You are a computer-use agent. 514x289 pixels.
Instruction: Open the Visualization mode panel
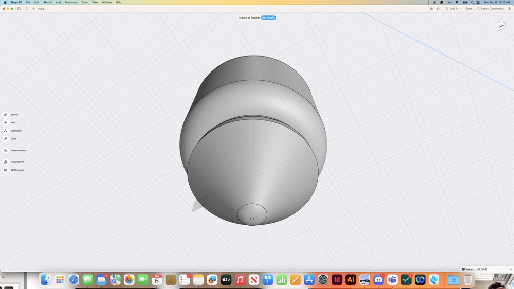click(14, 162)
